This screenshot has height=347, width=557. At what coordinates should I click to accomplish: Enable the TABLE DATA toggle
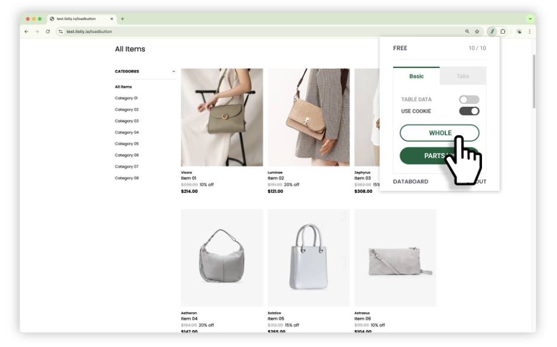point(469,100)
